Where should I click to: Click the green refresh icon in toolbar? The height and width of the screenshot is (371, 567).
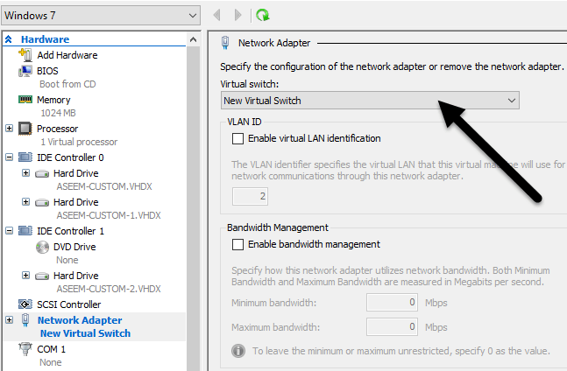[262, 15]
